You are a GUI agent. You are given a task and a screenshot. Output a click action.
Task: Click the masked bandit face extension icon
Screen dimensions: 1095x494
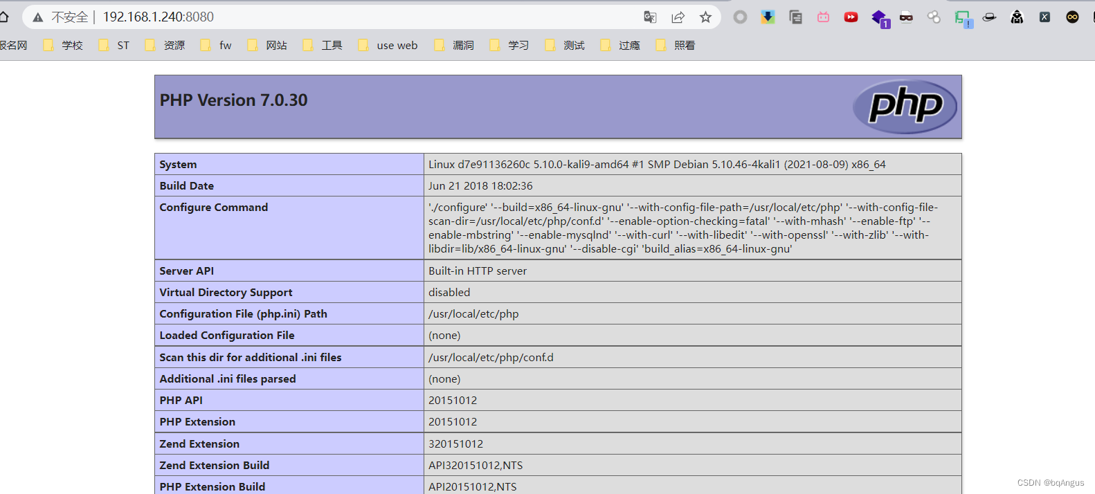906,17
